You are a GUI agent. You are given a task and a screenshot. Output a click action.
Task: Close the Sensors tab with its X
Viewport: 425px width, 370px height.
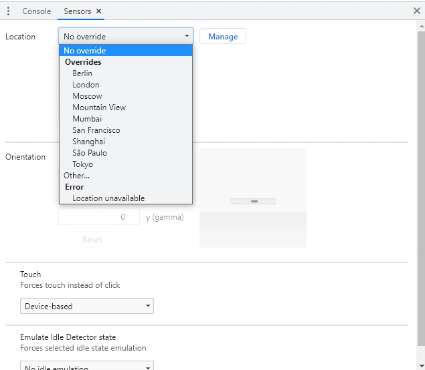point(99,11)
